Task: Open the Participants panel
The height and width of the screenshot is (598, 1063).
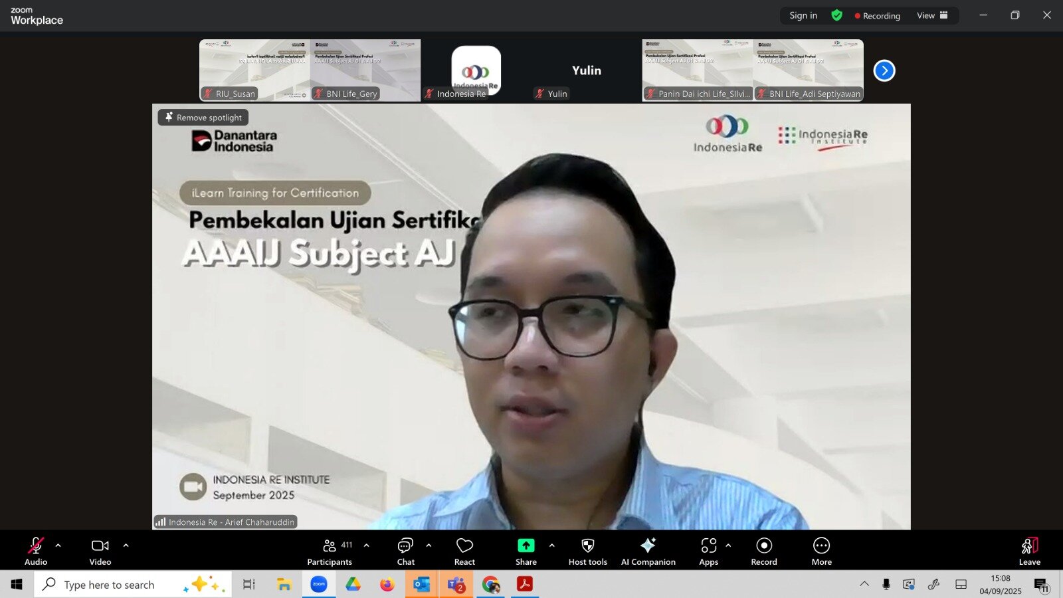Action: pos(330,551)
